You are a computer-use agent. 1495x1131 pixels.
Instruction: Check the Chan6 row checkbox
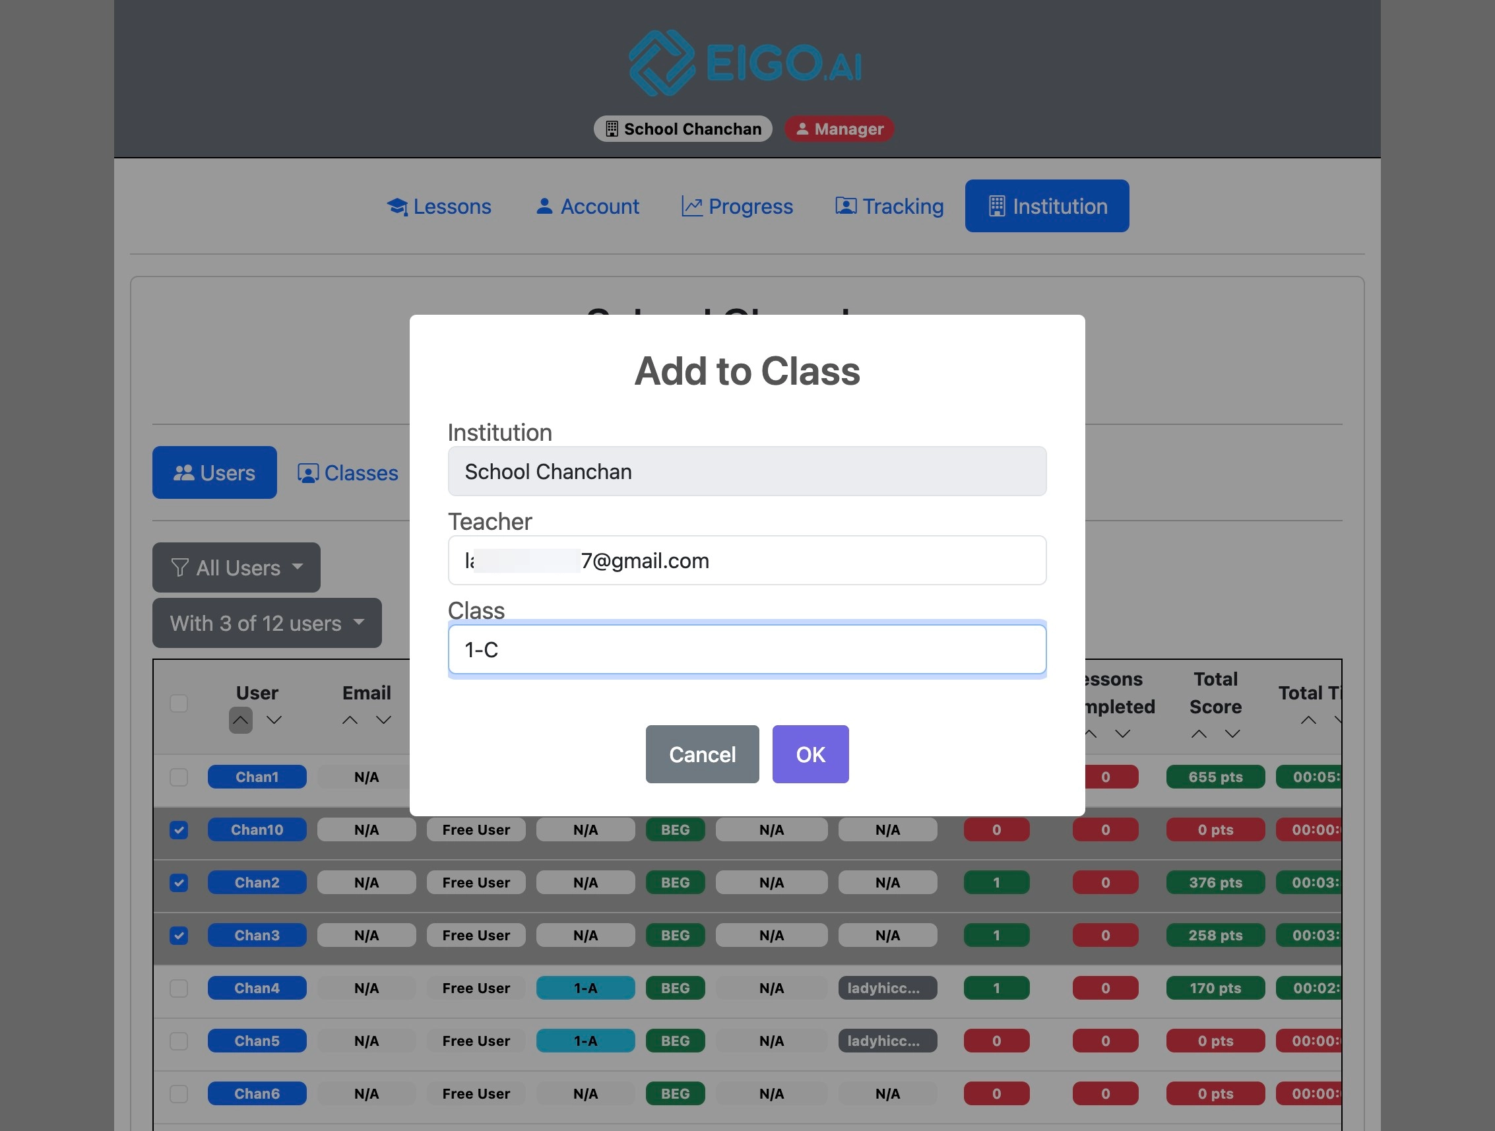[x=178, y=1094]
